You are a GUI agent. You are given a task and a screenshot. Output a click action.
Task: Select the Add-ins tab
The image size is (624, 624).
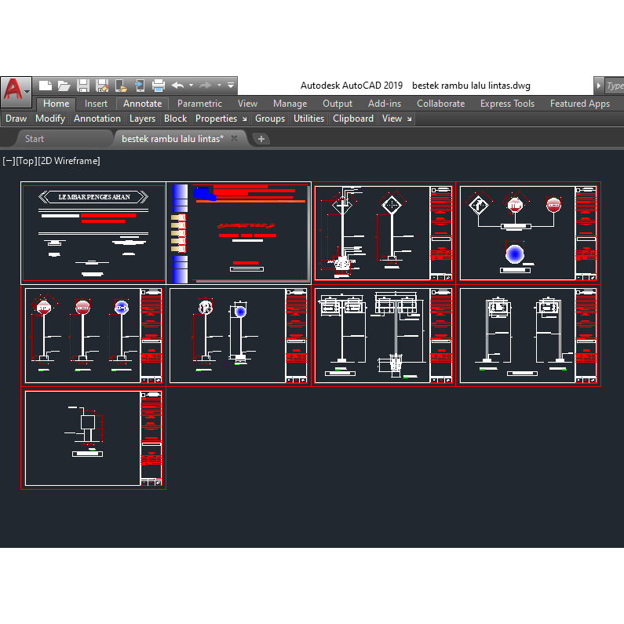[385, 104]
